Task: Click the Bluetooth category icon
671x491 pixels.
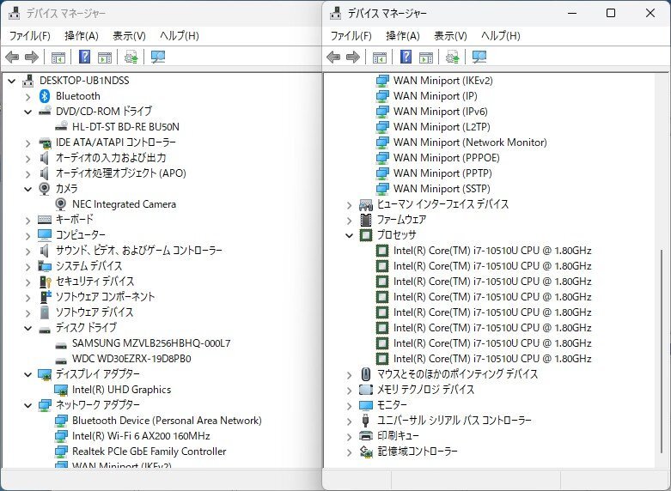Action: pos(45,96)
